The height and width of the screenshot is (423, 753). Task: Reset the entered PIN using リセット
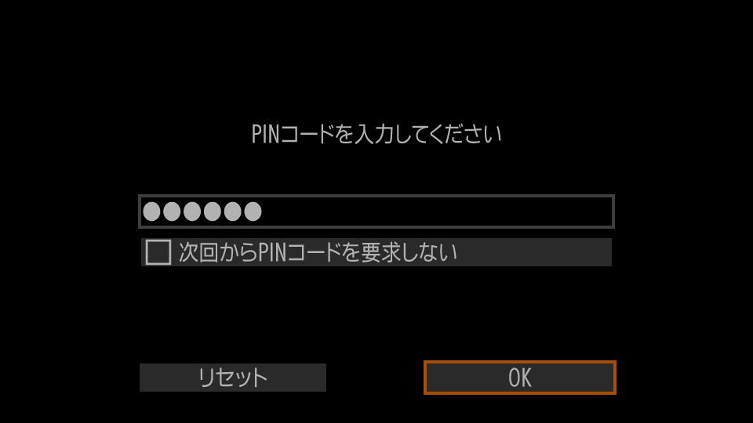pos(233,378)
